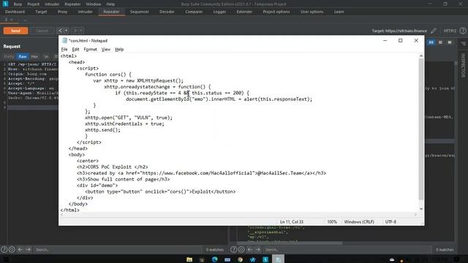The image size is (468, 263).
Task: Go to previous request with back arrow
Action: [60, 31]
